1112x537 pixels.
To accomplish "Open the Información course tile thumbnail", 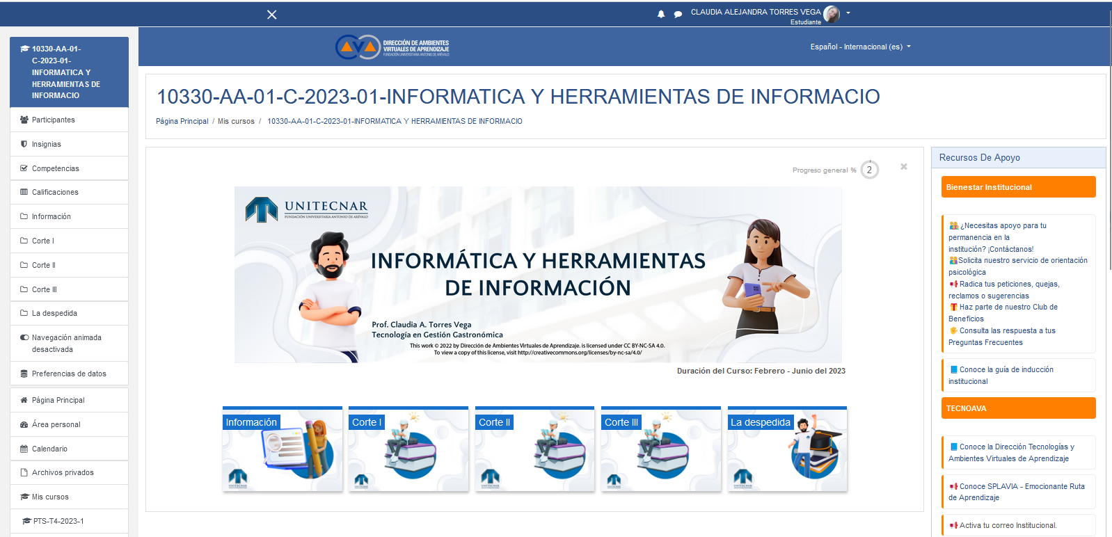I will coord(283,449).
